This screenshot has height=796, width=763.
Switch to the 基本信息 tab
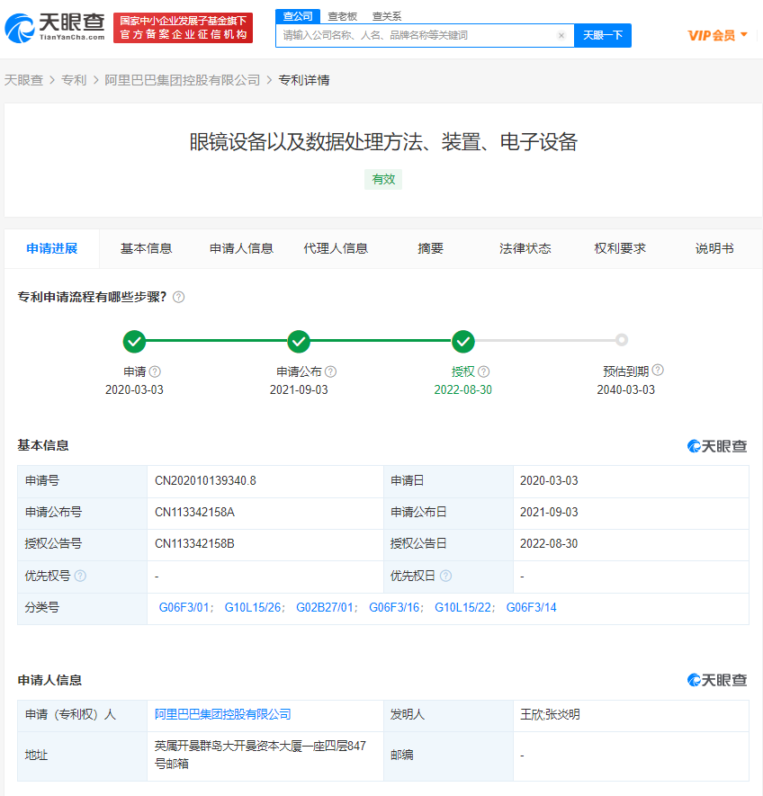pyautogui.click(x=146, y=248)
